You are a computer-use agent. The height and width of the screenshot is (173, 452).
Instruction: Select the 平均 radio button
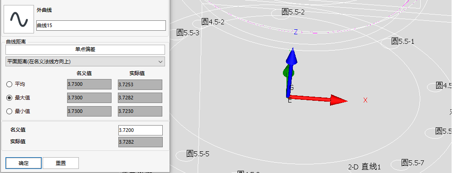tap(9, 84)
